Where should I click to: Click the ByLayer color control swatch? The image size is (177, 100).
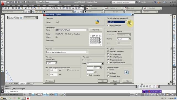click(85, 12)
